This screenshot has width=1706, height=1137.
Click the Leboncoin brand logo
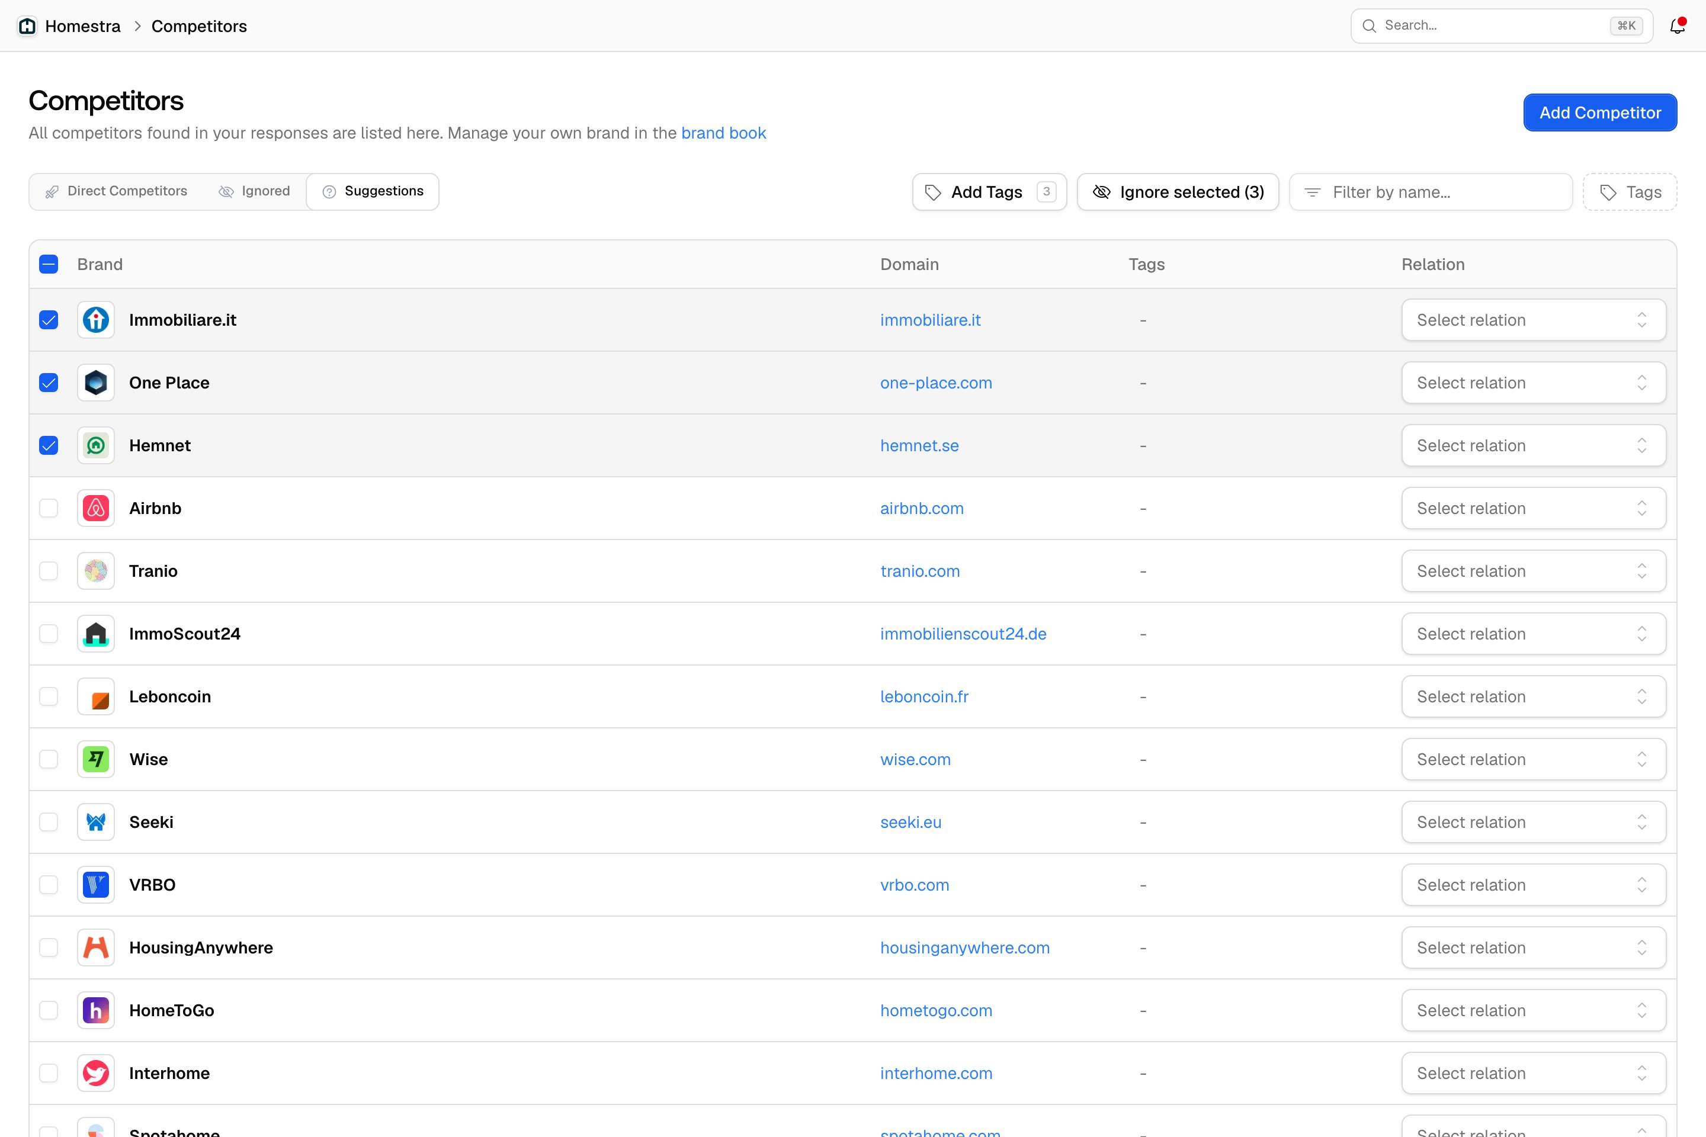coord(96,696)
